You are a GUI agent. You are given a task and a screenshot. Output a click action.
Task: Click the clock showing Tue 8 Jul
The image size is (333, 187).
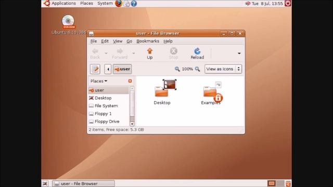(267, 4)
